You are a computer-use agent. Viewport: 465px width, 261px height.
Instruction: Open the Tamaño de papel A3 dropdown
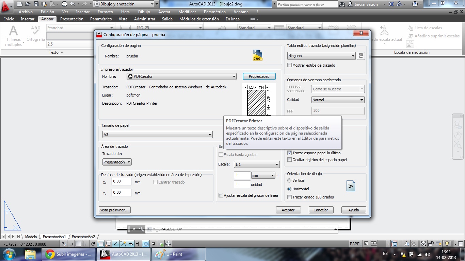coord(158,135)
